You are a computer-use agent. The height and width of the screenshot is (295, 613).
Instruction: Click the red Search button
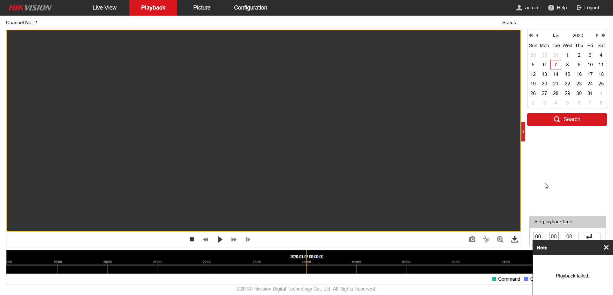click(567, 119)
